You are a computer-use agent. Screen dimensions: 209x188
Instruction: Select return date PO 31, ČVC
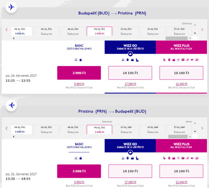[99, 130]
